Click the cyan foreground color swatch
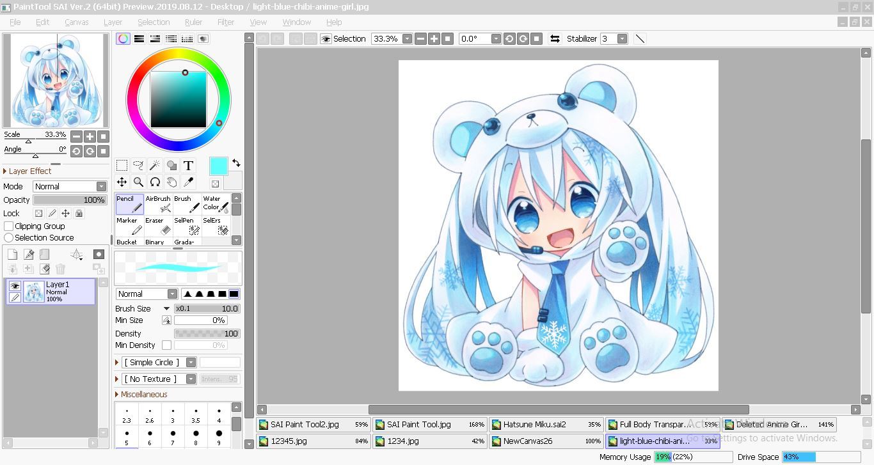Viewport: 874px width, 465px height. coord(218,166)
